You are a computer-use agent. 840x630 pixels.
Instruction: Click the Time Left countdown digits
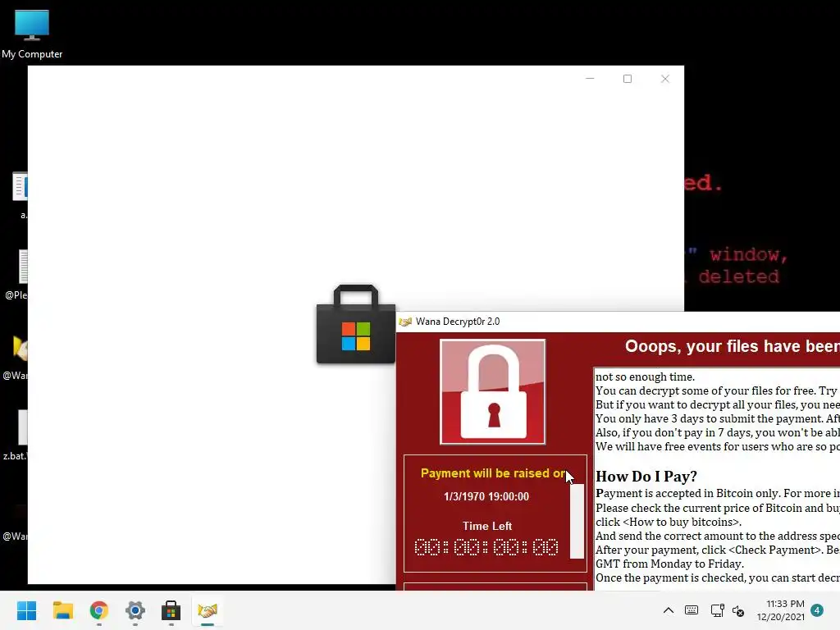[486, 547]
